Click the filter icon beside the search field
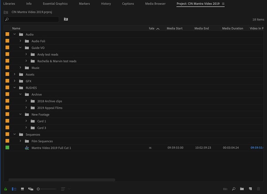The height and width of the screenshot is (194, 267). click(x=66, y=19)
